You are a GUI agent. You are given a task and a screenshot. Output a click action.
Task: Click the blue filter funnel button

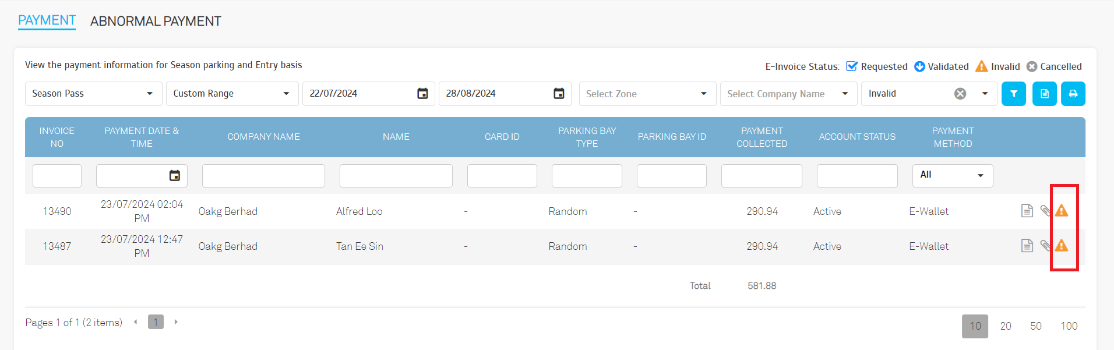(1013, 94)
